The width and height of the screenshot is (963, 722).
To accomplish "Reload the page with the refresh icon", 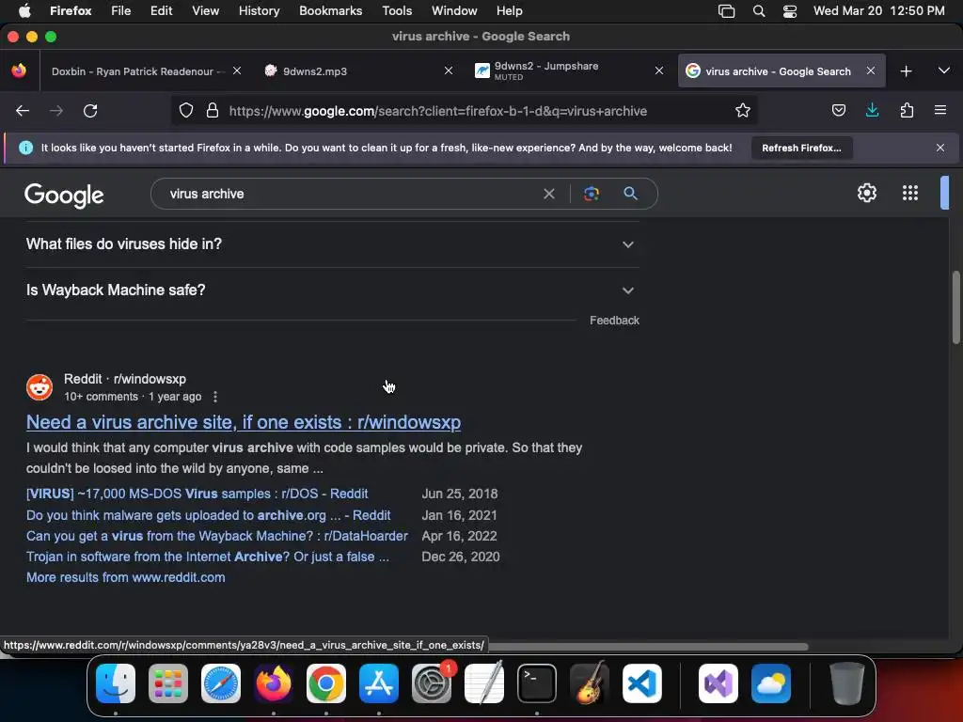I will (x=90, y=111).
